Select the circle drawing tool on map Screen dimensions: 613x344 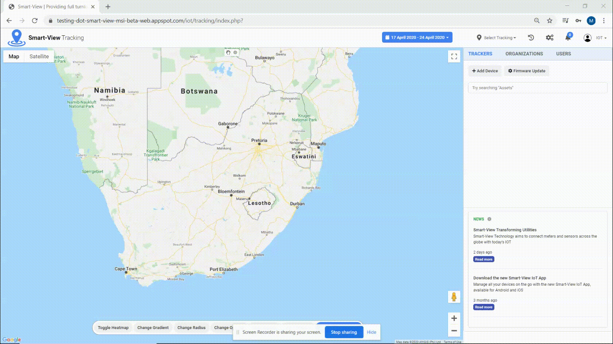(235, 52)
